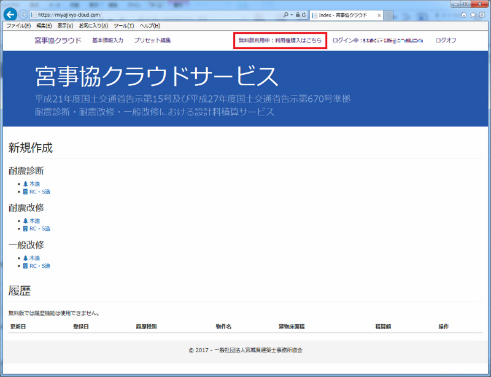491x377 pixels.
Task: Open the ヘルプ(H) menu
Action: [150, 26]
